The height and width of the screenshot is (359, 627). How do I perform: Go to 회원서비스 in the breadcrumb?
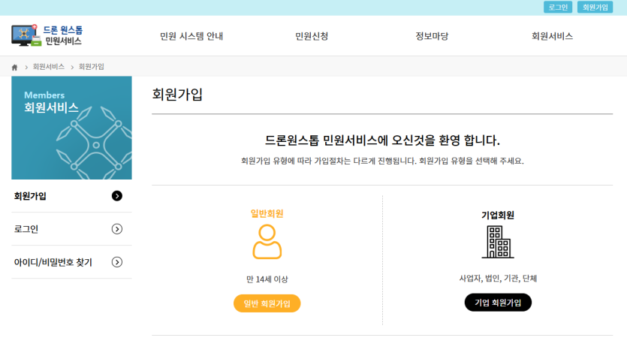[x=48, y=67]
